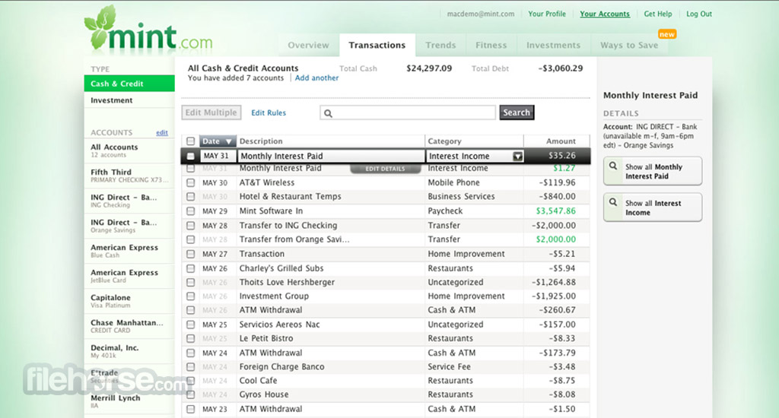Select ING Direct ING Checking account
The image size is (779, 418).
pos(129,201)
